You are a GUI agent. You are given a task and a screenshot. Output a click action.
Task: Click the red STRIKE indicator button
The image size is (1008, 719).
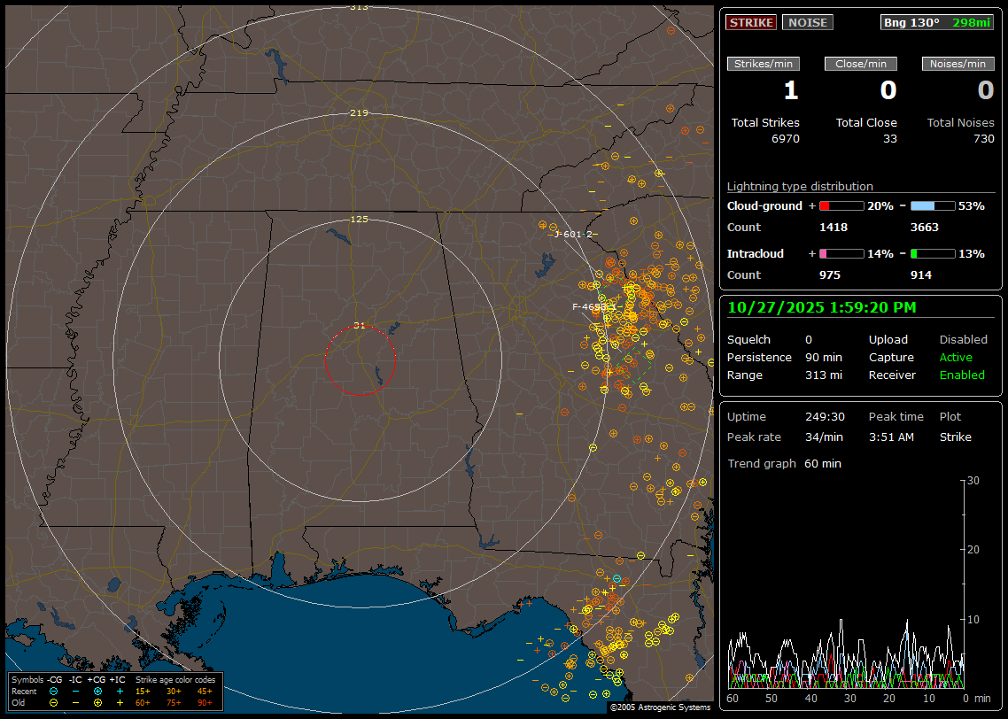click(x=751, y=22)
